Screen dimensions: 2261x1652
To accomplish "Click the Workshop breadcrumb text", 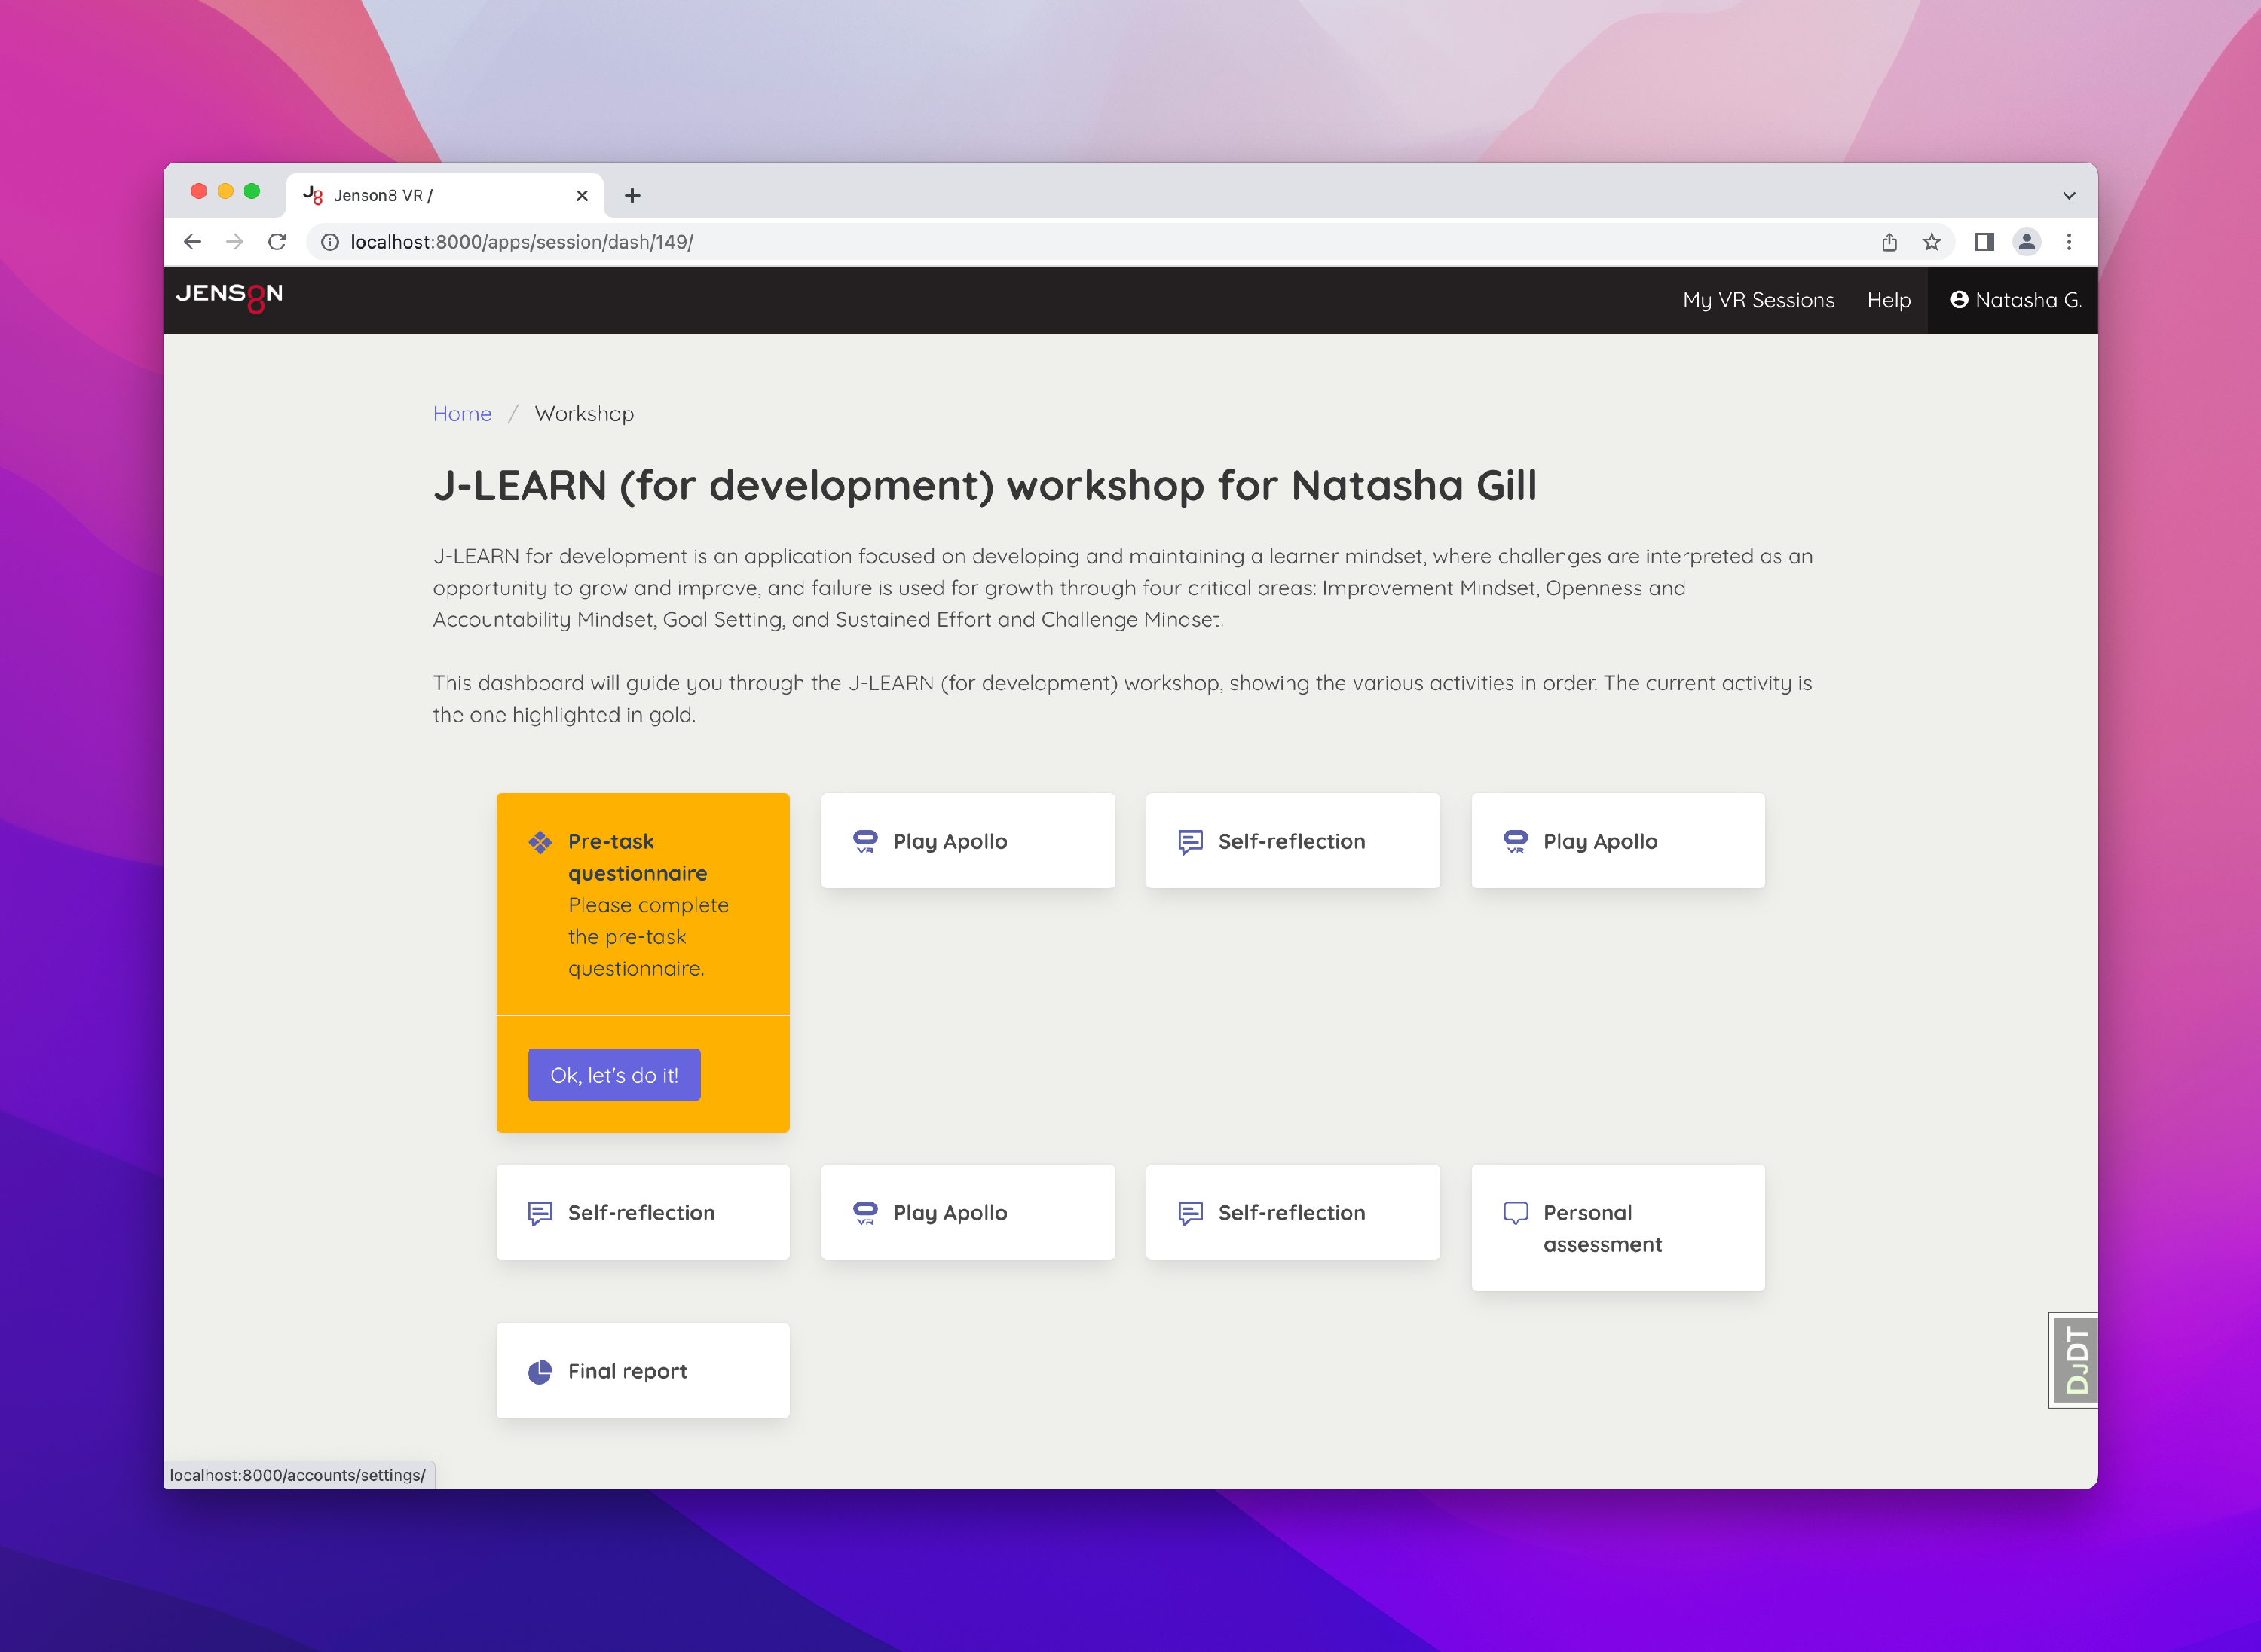I will coord(584,414).
